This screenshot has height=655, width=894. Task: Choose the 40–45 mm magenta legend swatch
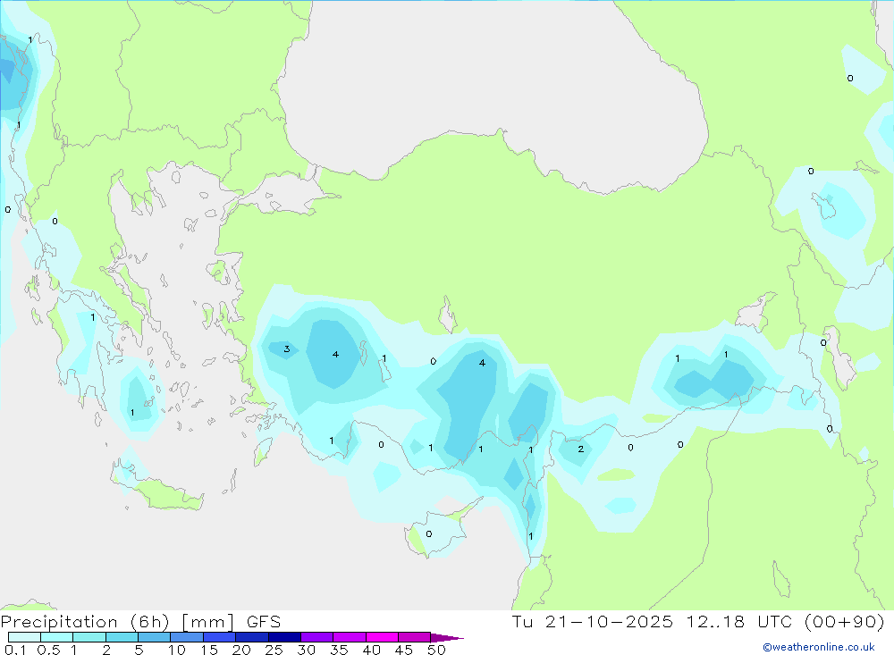[x=382, y=637]
